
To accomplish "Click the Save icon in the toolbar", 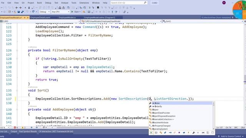I will pos(19,12).
